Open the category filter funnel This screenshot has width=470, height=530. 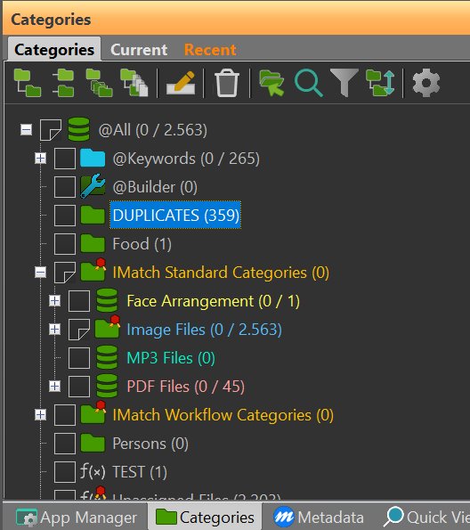[344, 83]
